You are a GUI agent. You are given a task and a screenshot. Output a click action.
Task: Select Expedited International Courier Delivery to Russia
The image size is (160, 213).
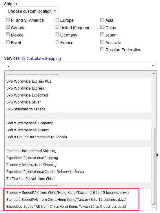point(78,172)
